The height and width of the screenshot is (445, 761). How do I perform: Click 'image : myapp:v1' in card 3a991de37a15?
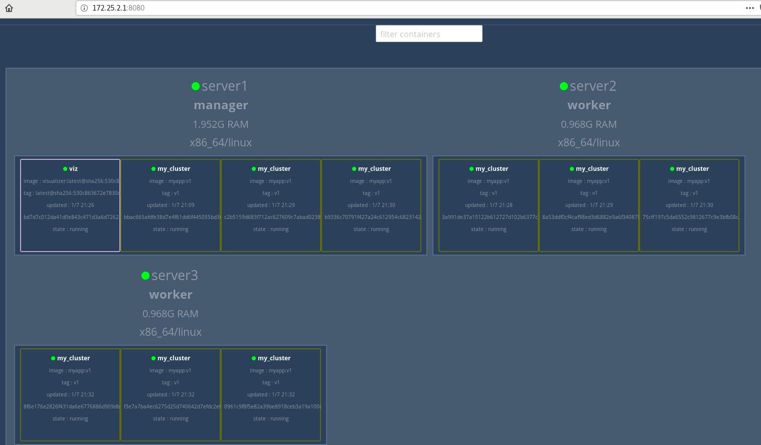[489, 181]
